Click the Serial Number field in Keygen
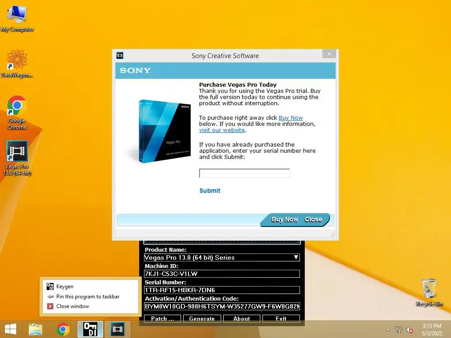451x338 pixels. 222,290
